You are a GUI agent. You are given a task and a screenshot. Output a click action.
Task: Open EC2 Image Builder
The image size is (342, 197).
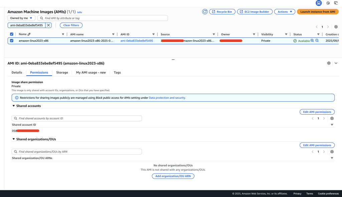[x=255, y=12]
